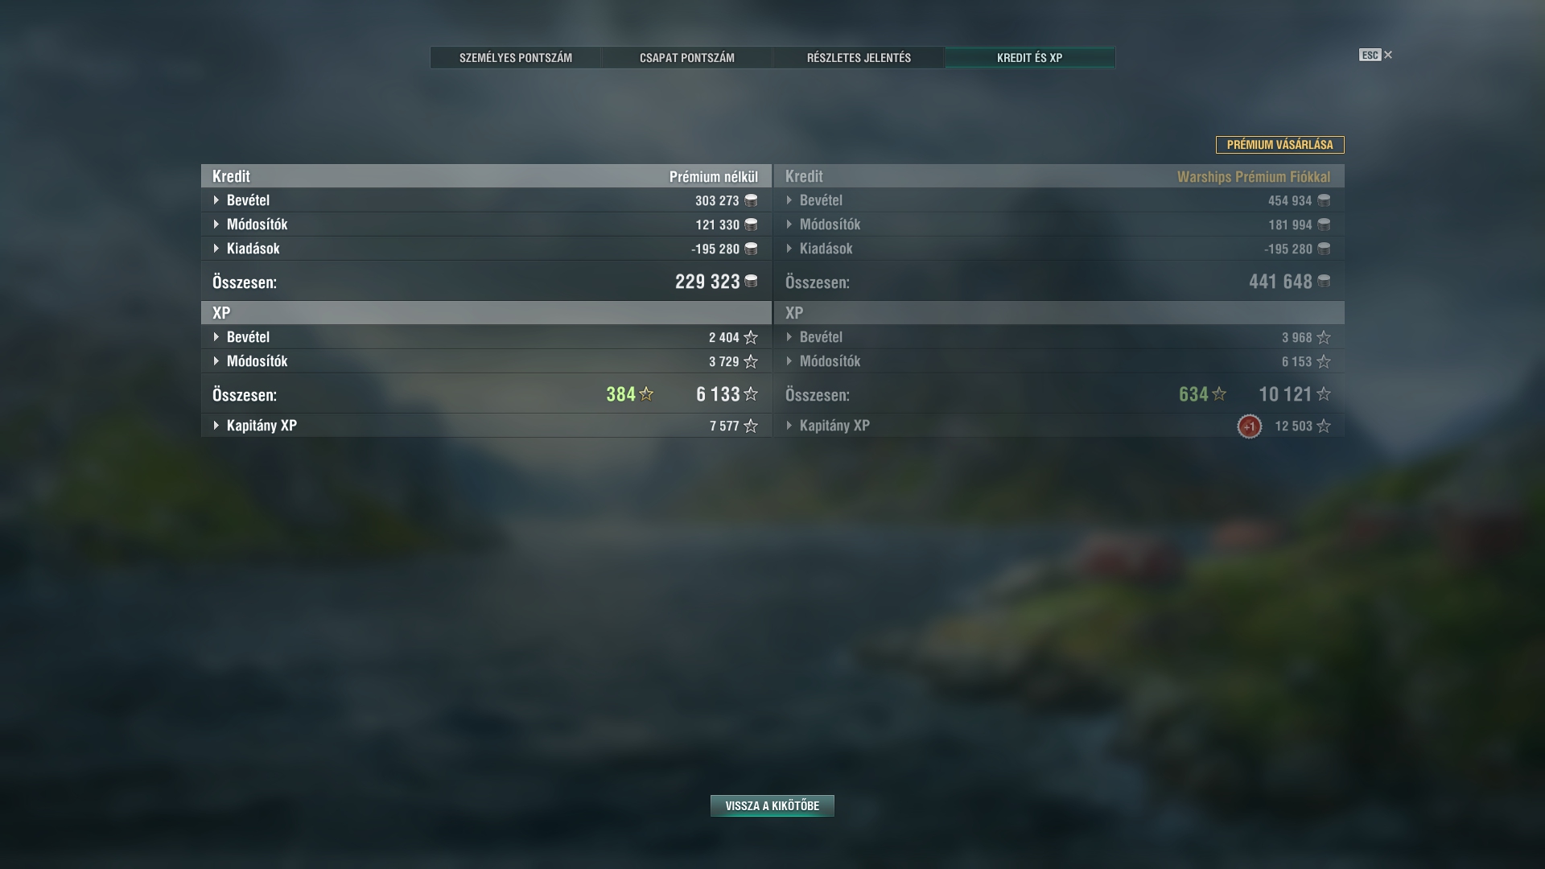Screen dimensions: 1545x869
Task: Click the Prémium Vásárlása button
Action: pyautogui.click(x=1279, y=145)
